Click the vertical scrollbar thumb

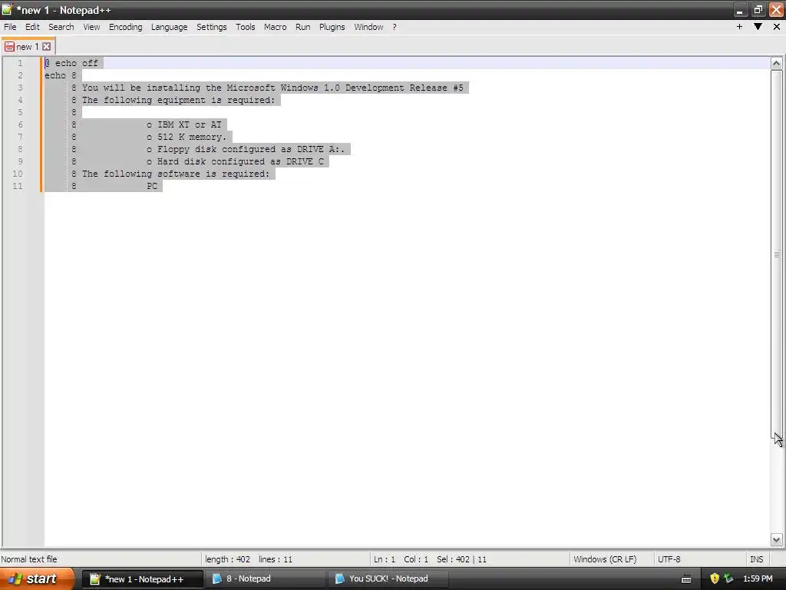[776, 255]
